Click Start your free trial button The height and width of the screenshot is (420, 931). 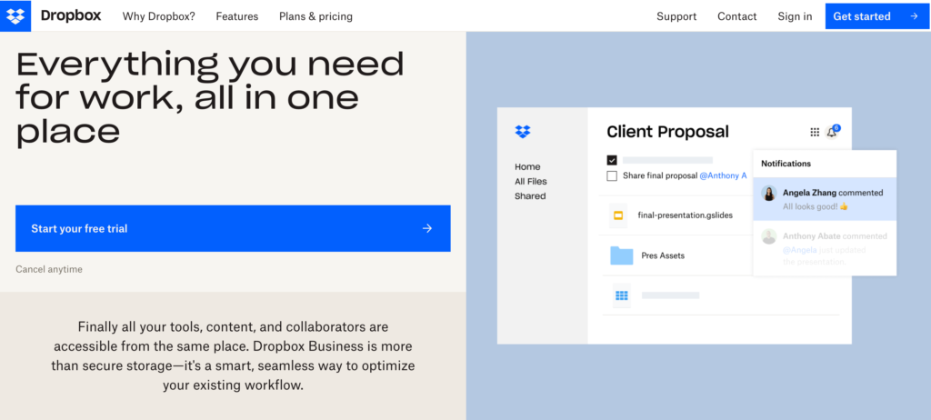click(x=233, y=229)
